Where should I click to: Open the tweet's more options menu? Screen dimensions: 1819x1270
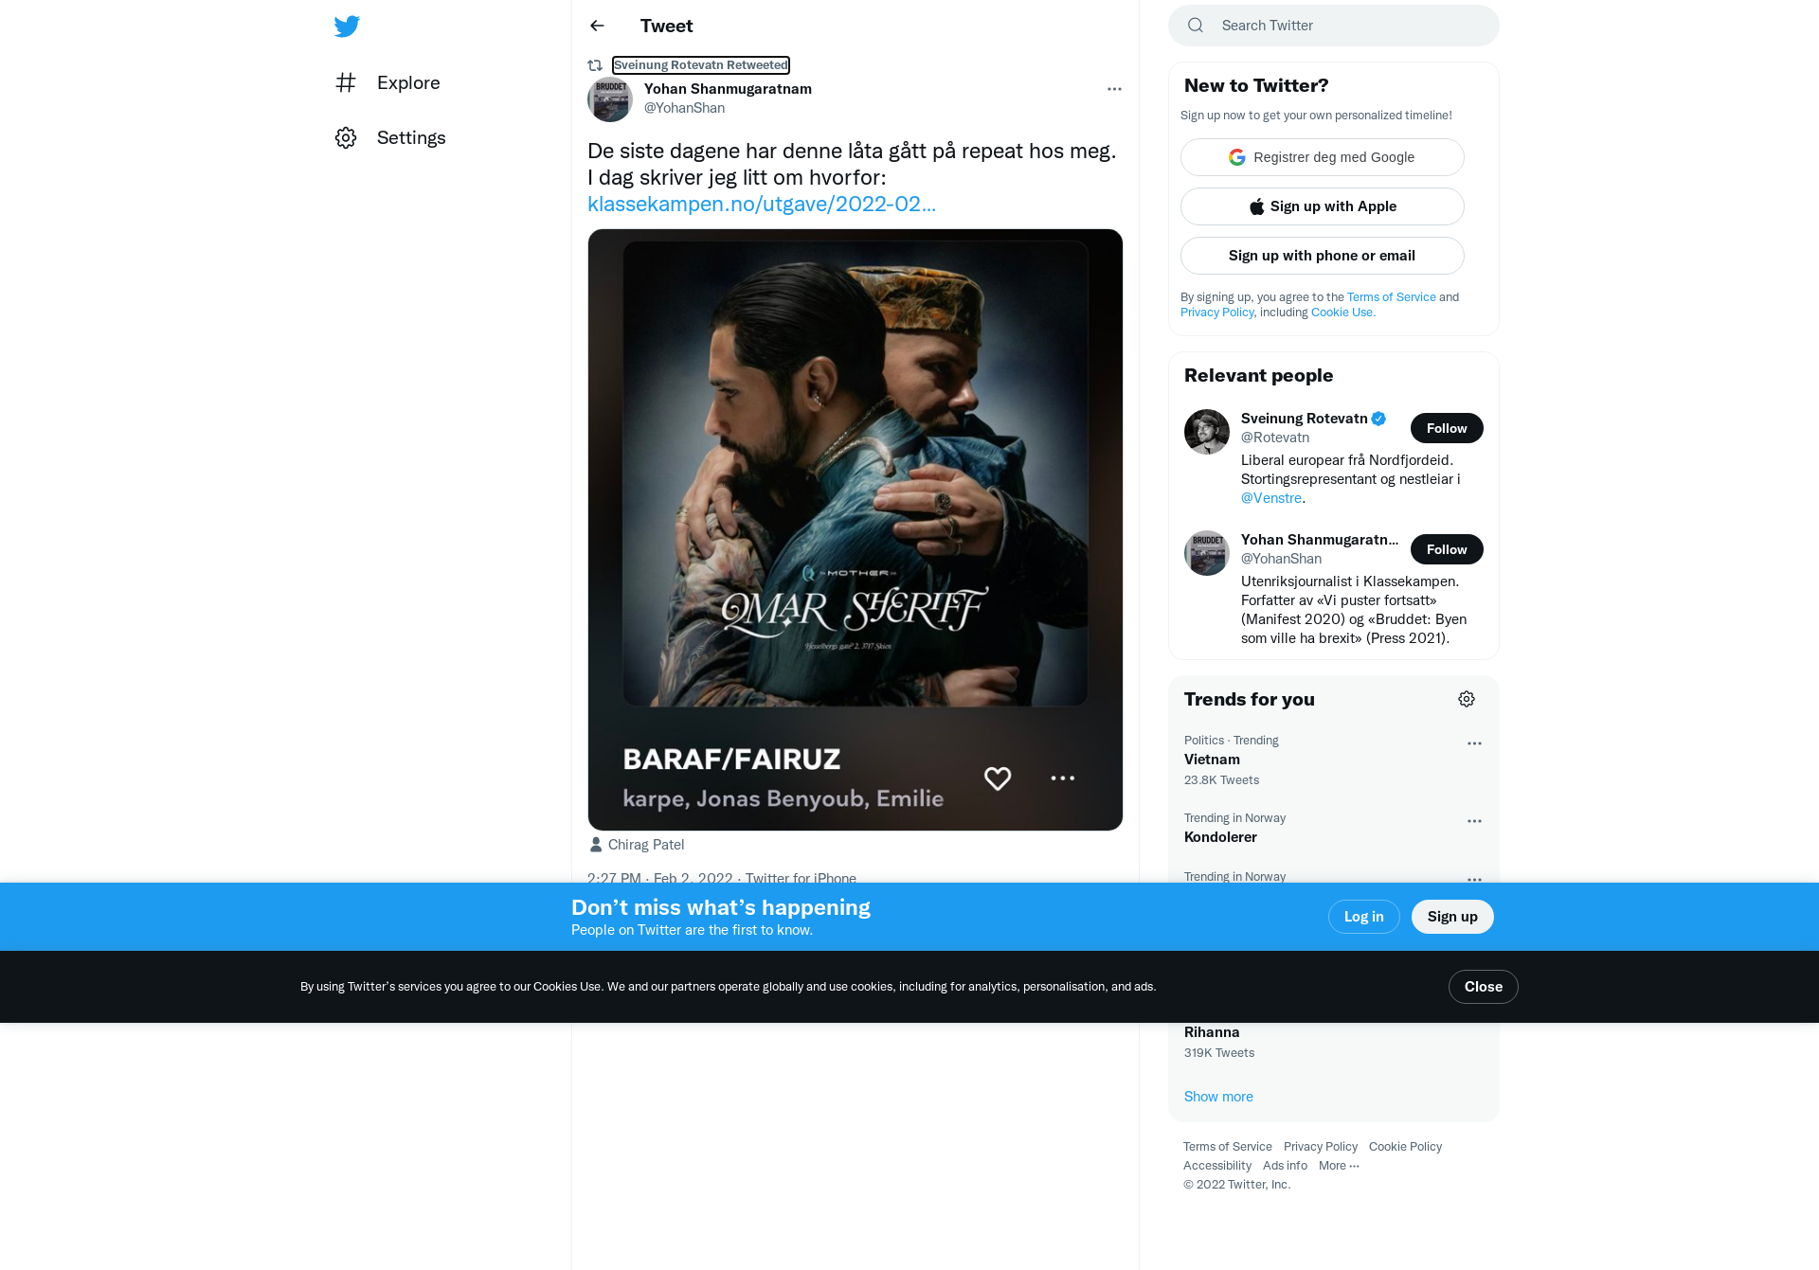click(1114, 89)
